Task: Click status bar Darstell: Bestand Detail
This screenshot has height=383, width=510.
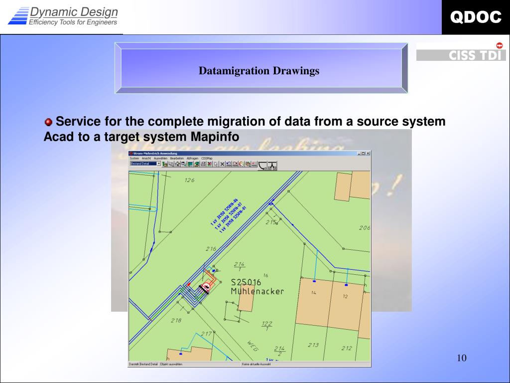Action: point(143,364)
